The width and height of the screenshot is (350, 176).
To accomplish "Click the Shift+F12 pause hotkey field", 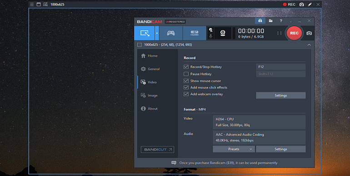I will [x=280, y=74].
